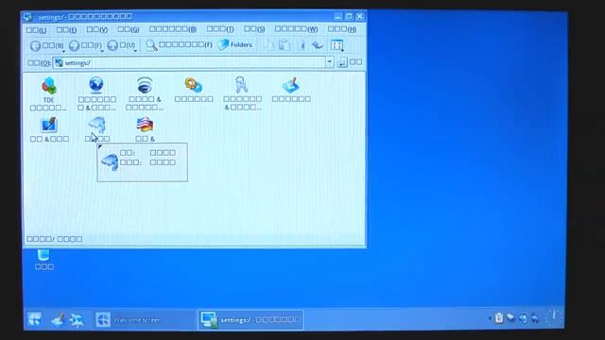The width and height of the screenshot is (605, 340).
Task: Click the settings:/ location input field
Action: 189,63
